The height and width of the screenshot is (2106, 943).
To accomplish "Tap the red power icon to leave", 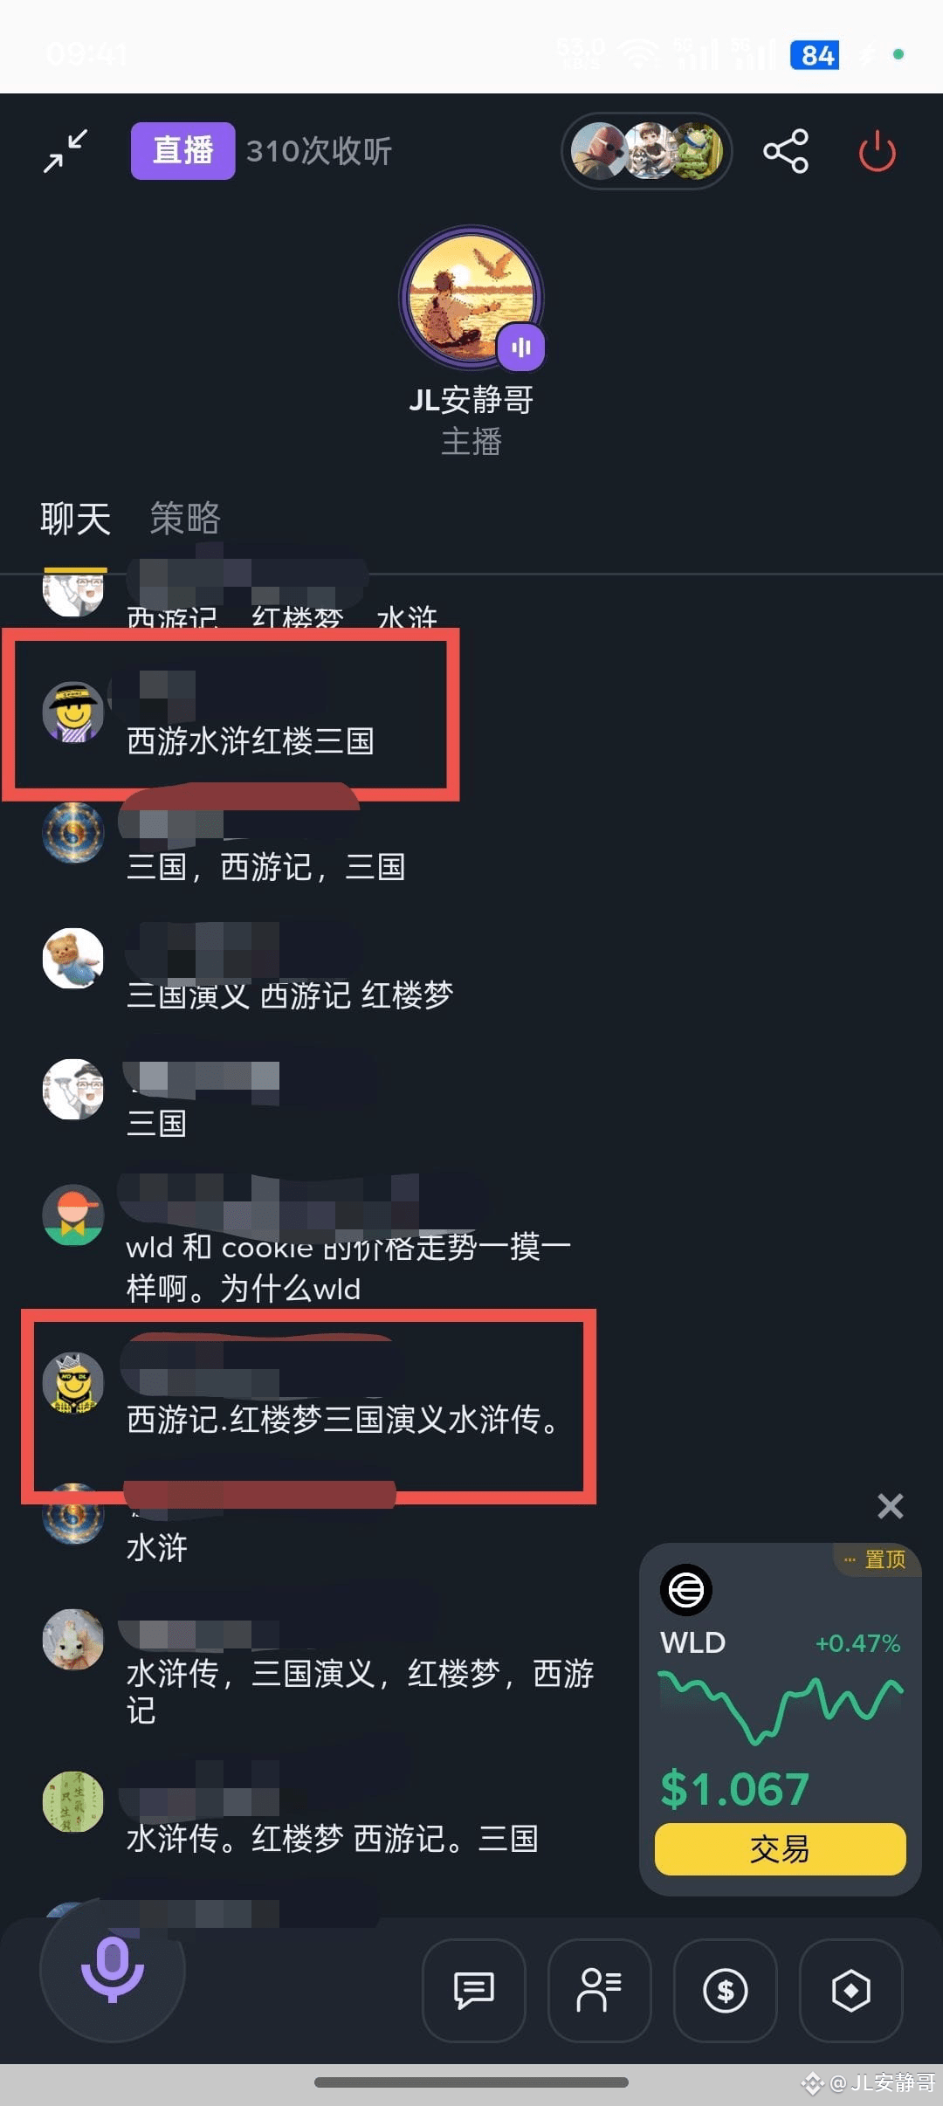I will pos(877,152).
